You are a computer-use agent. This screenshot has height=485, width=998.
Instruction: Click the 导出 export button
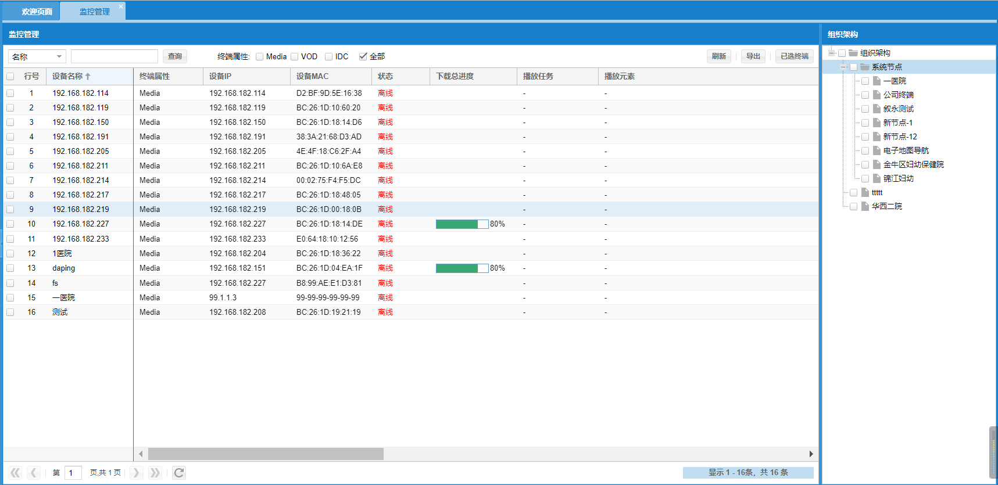click(x=753, y=56)
